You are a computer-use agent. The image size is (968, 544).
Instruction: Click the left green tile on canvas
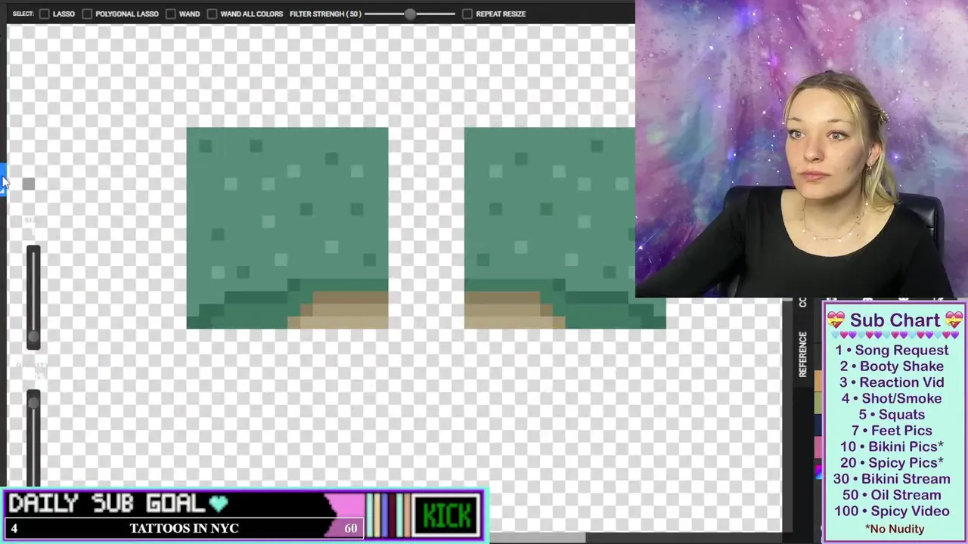(287, 228)
